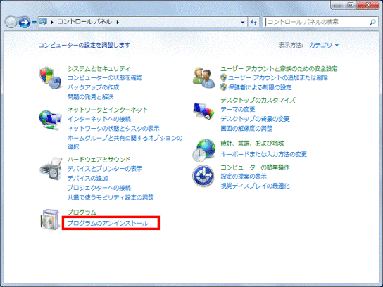Open デバイスとプリンターの表示 link
The width and height of the screenshot is (383, 287).
(105, 169)
